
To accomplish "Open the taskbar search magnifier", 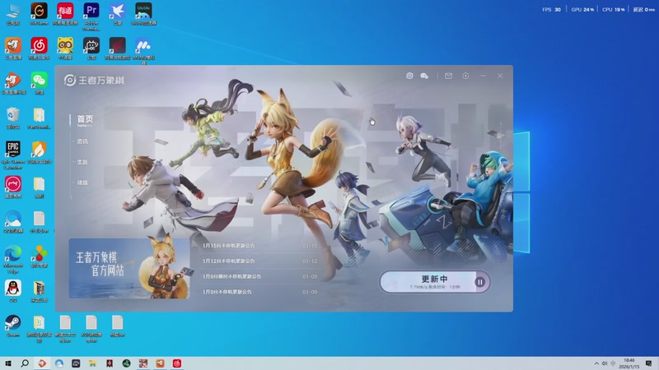I will click(25, 363).
